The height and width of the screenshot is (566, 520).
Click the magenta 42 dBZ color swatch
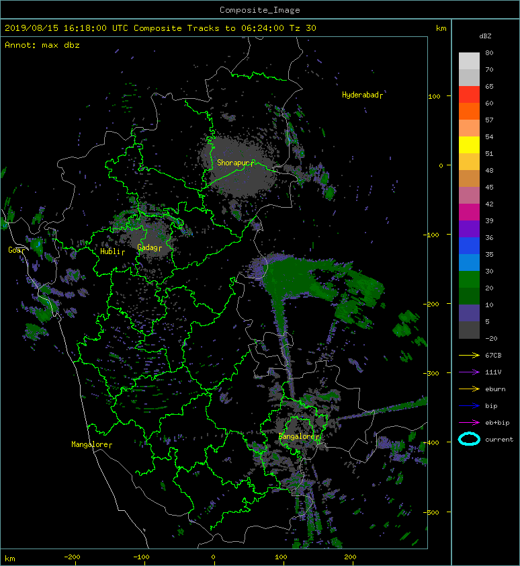tap(469, 212)
